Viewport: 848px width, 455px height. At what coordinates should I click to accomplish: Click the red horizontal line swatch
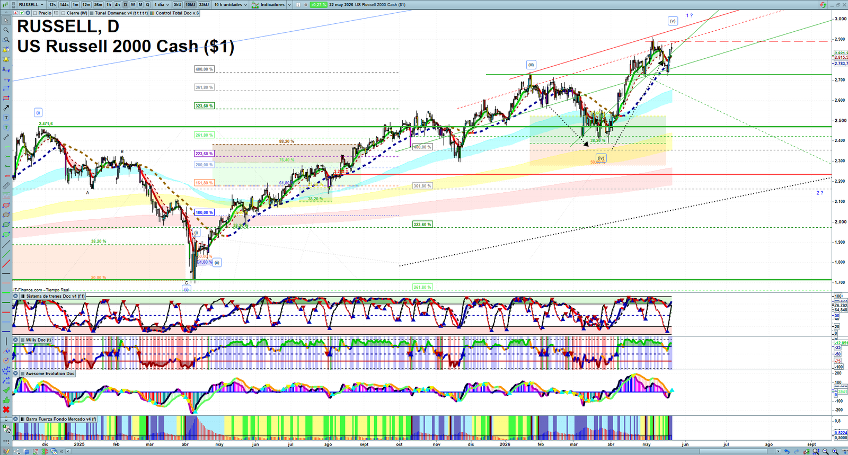[x=6, y=311]
